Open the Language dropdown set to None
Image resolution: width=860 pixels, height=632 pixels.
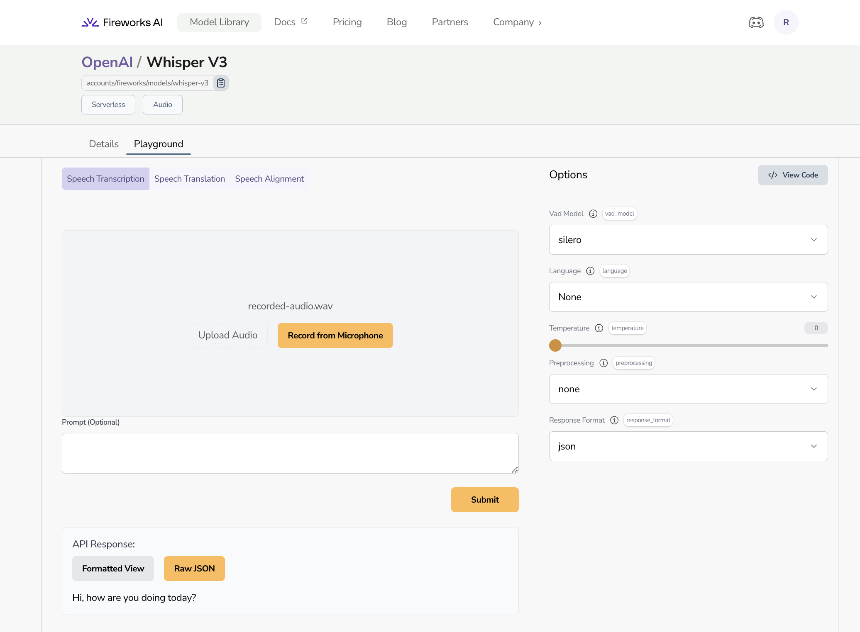[x=688, y=297]
